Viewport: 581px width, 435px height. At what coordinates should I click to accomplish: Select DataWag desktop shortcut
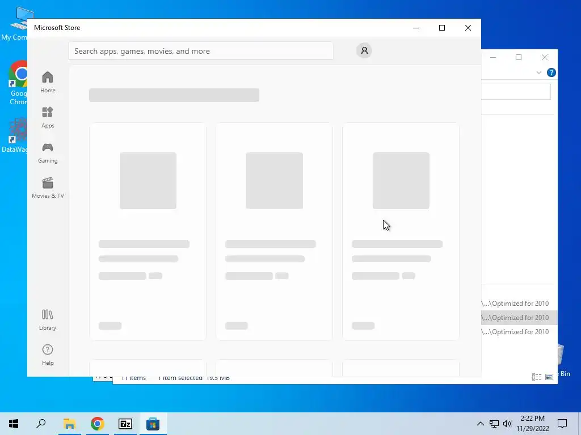(14, 135)
